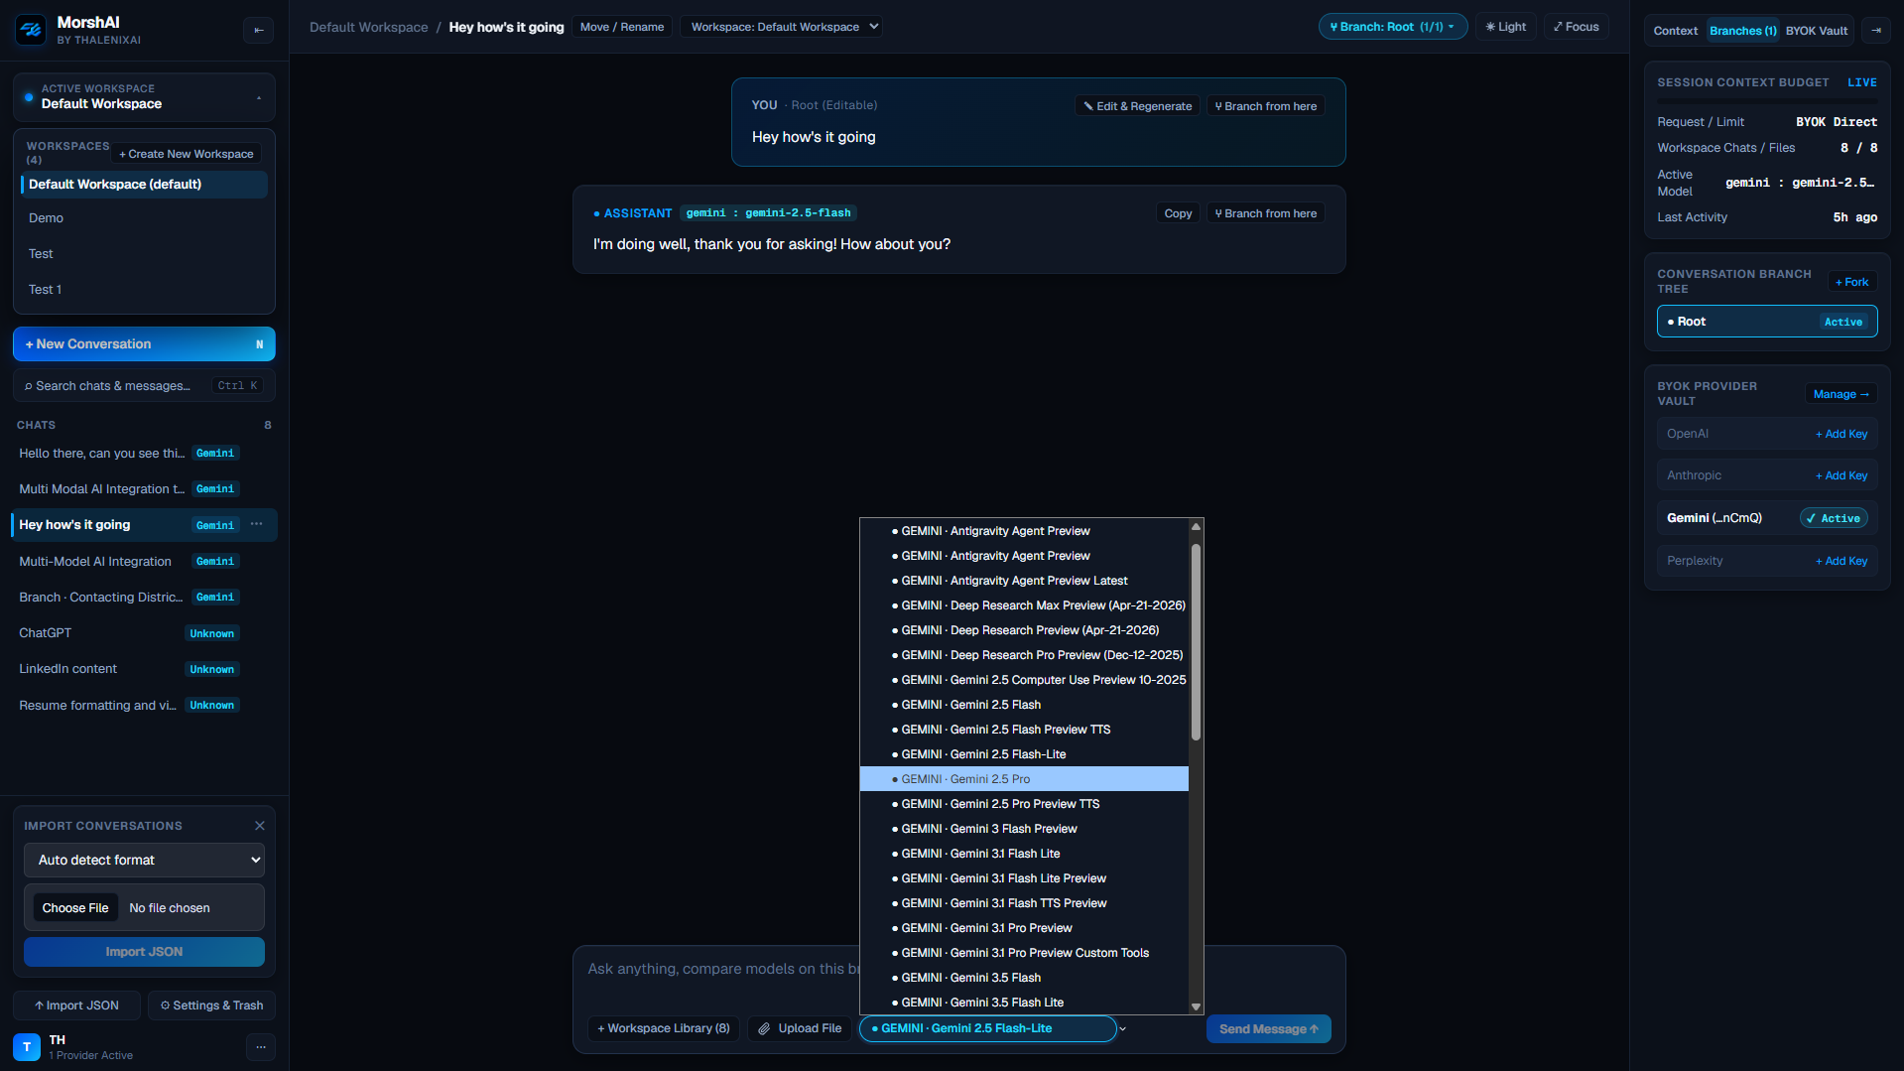
Task: Switch to Light theme
Action: click(x=1505, y=27)
